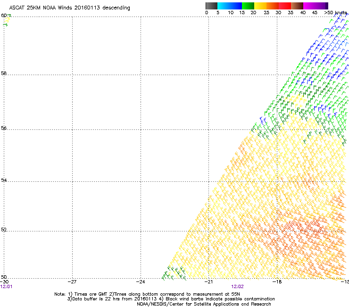Screen dimensions: 349x307
Task: Click the purple time label 12:02
Action: (237, 287)
